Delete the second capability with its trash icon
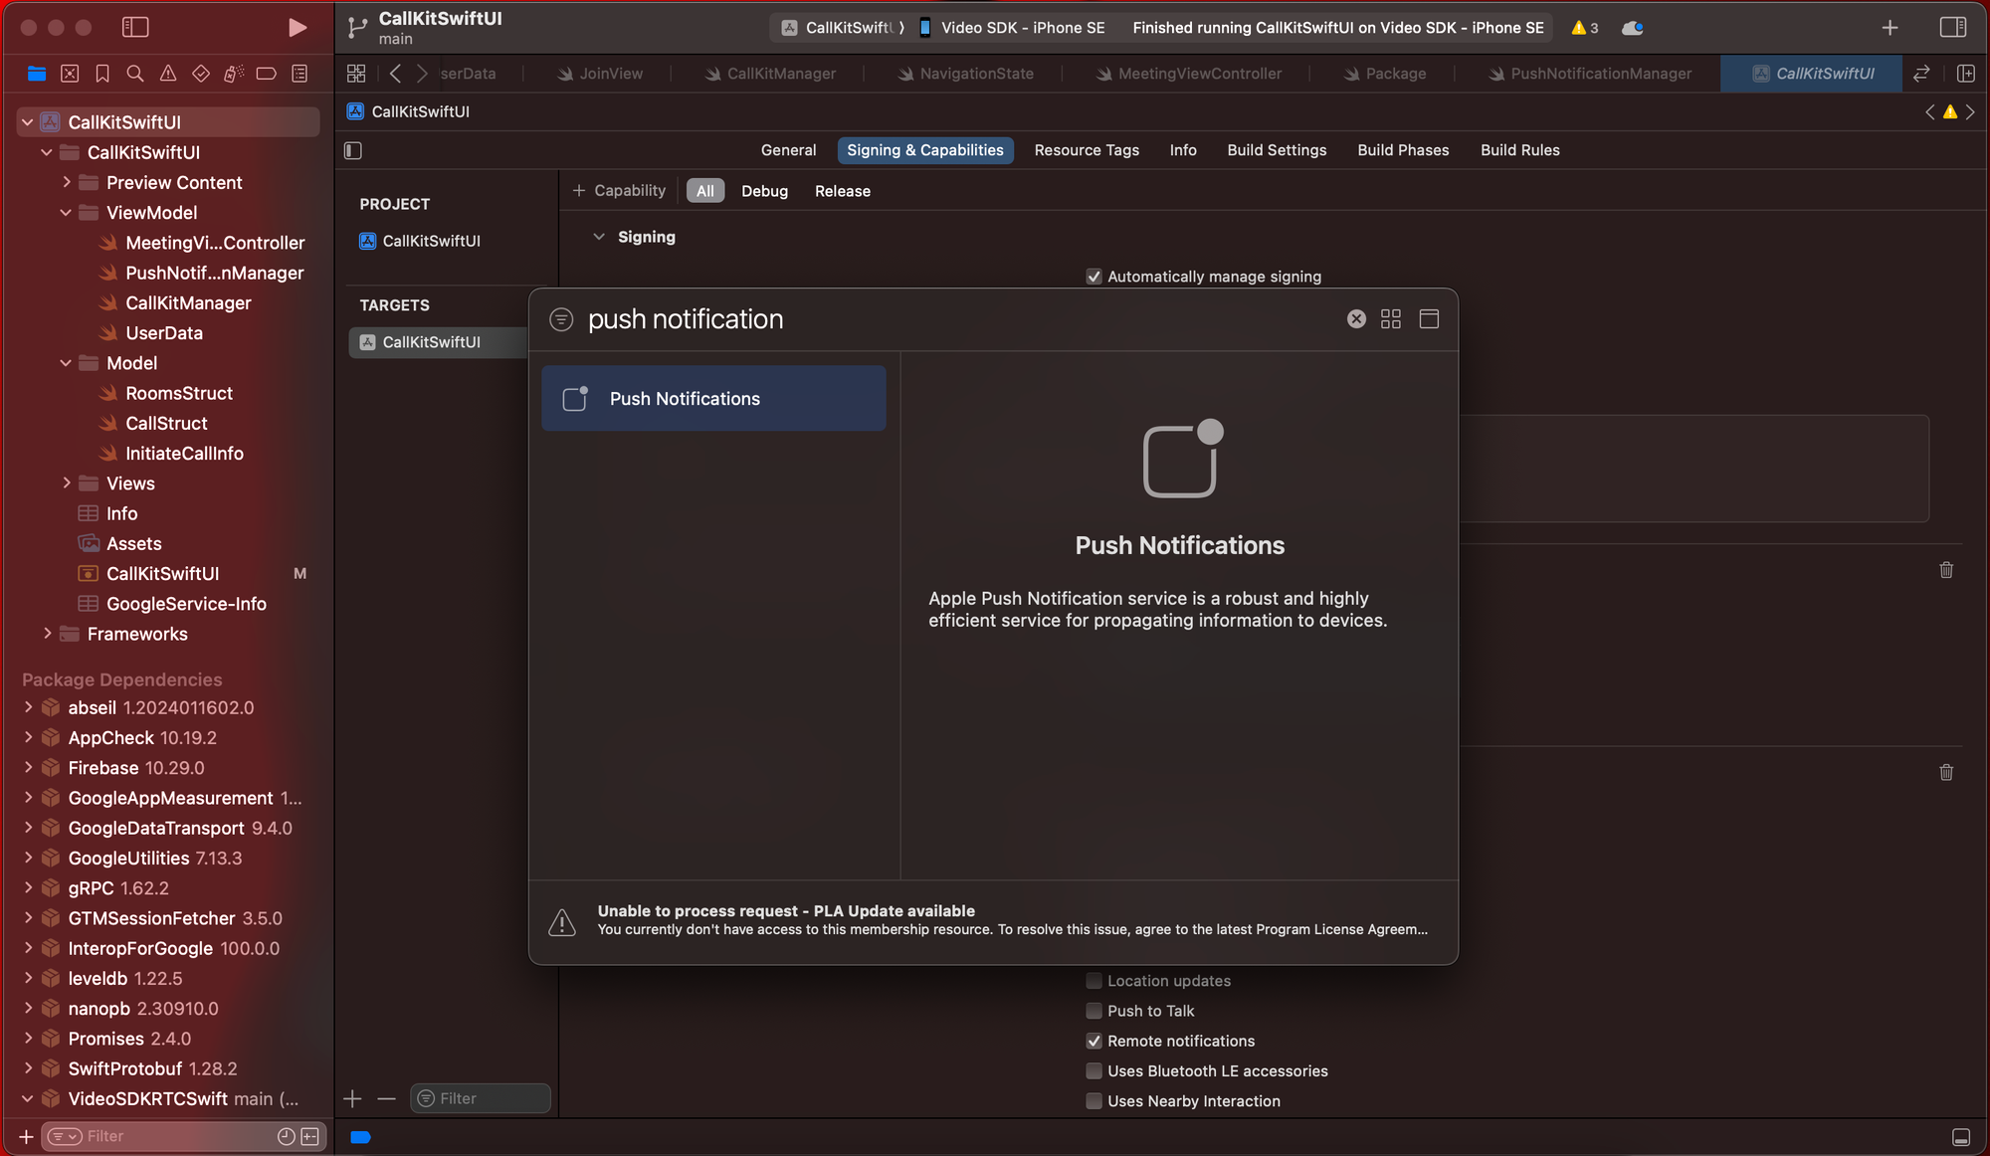Screen dimensions: 1990x1156 [1946, 772]
